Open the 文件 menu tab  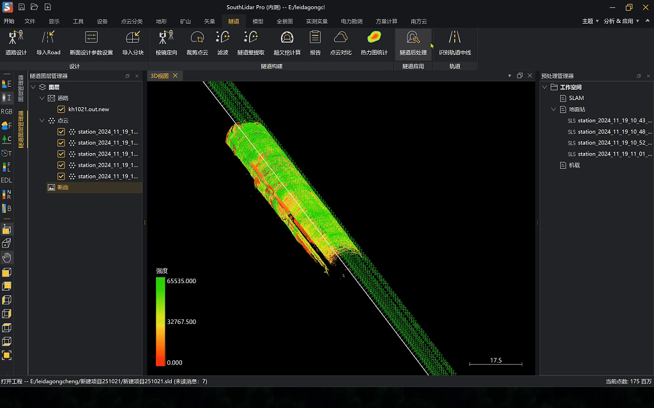[30, 21]
